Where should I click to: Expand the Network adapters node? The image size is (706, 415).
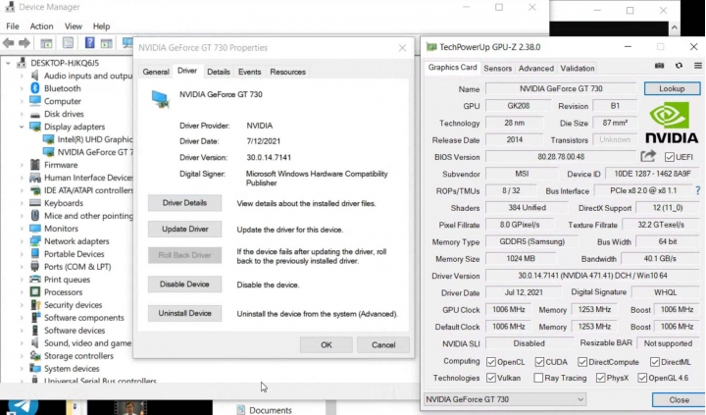(22, 241)
